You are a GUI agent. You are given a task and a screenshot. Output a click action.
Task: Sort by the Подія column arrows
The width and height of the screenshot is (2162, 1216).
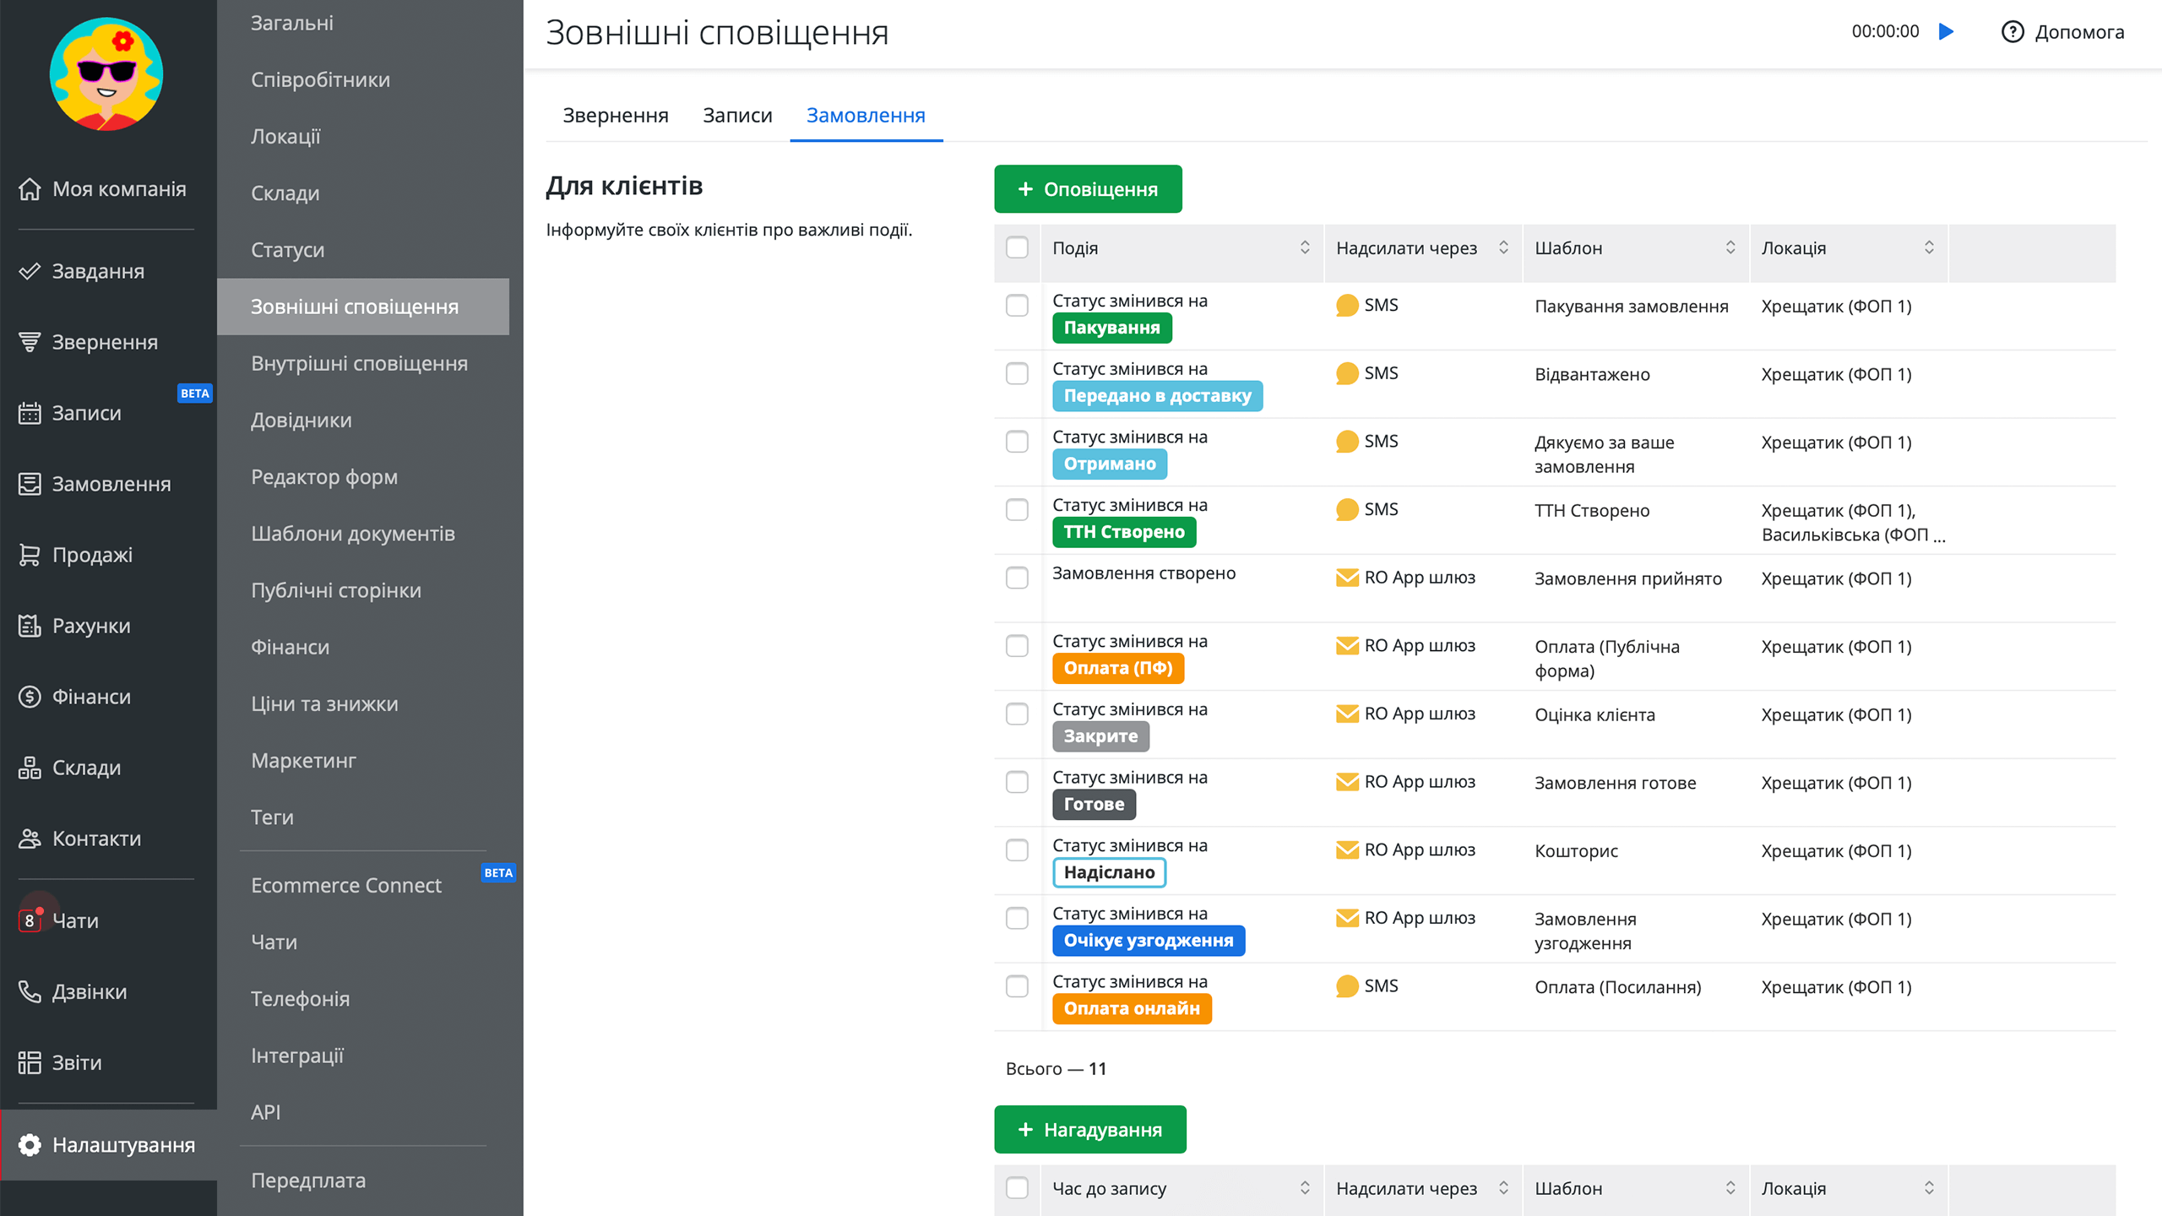click(1305, 247)
